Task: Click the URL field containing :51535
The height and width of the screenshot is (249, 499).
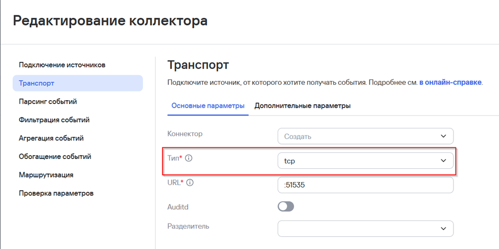Action: [x=365, y=185]
